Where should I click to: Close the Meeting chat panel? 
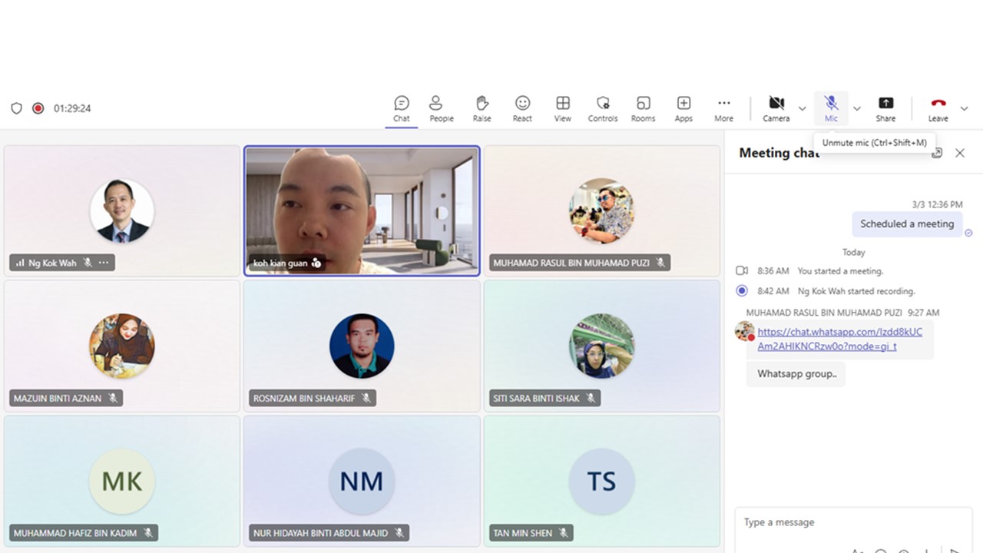(960, 153)
